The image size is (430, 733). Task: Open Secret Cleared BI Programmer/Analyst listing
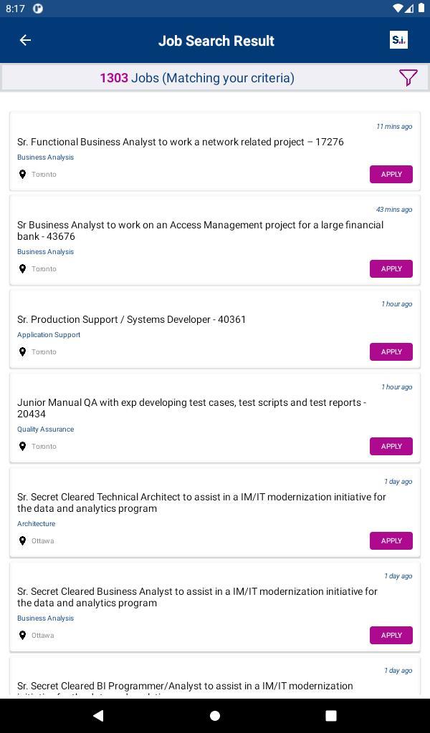[185, 686]
